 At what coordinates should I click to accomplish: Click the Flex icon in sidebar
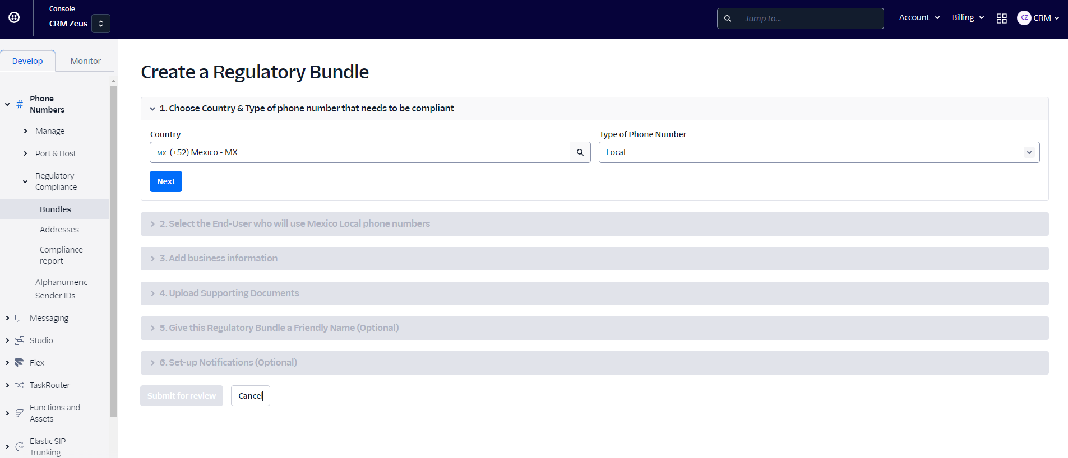pos(20,363)
